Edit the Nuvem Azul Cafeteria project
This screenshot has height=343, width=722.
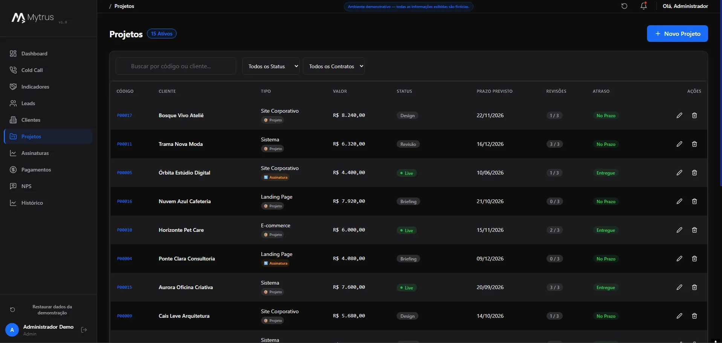679,201
